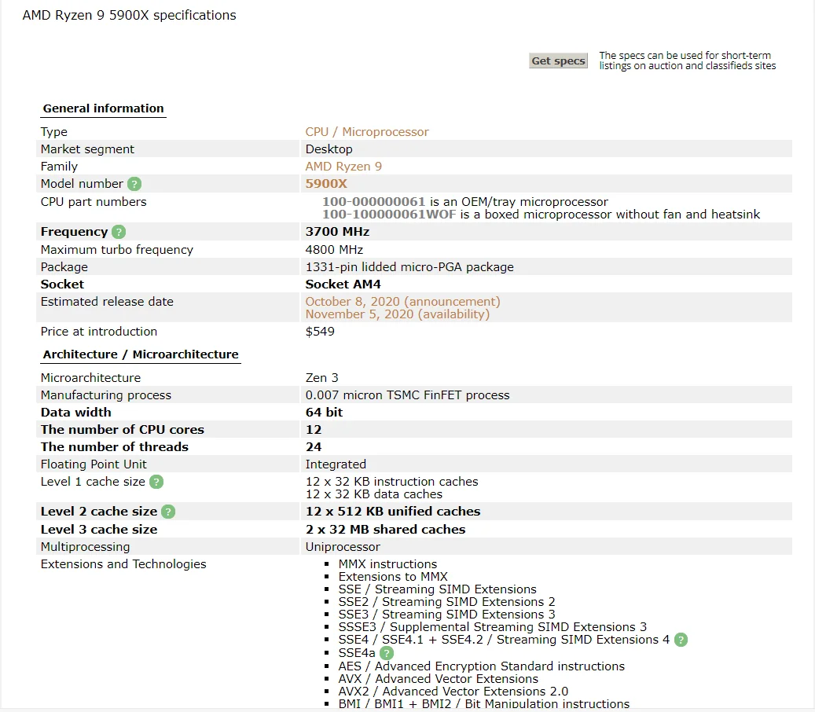Click the AES Advanced Encryption Standard instructions item
This screenshot has width=815, height=712.
coord(482,666)
